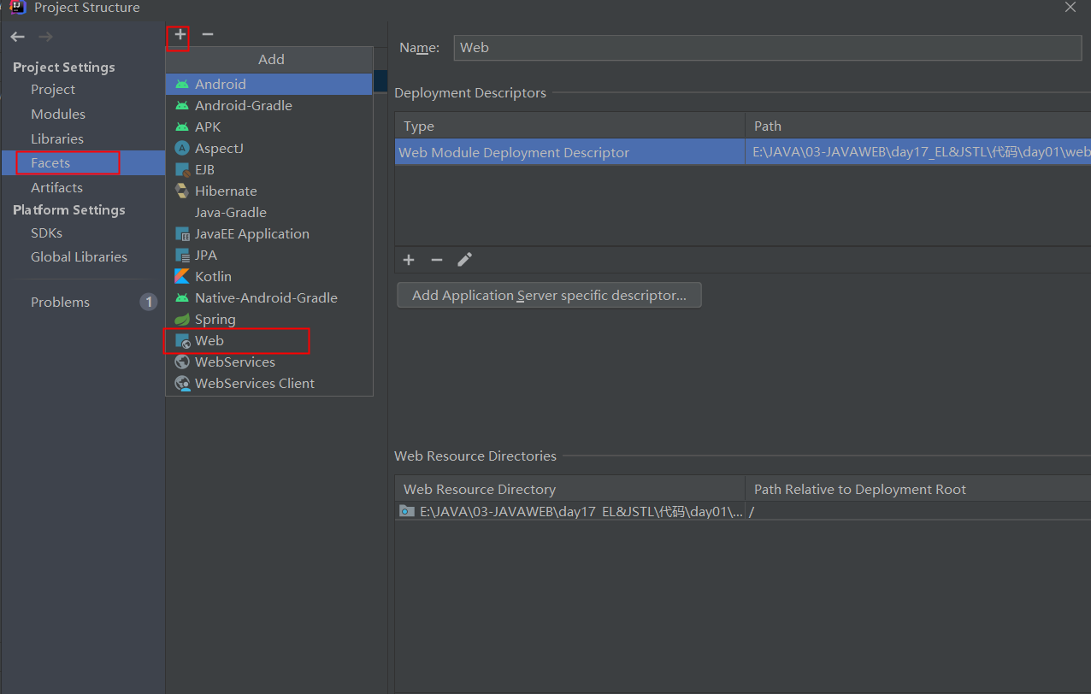The image size is (1091, 694).
Task: Select Spring facet type
Action: (x=269, y=319)
